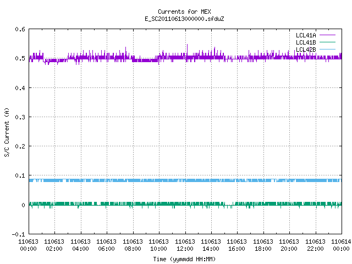Image resolution: width=352 pixels, height=264 pixels.
Task: Click the chart title 'Currents for MEX'
Action: [184, 12]
